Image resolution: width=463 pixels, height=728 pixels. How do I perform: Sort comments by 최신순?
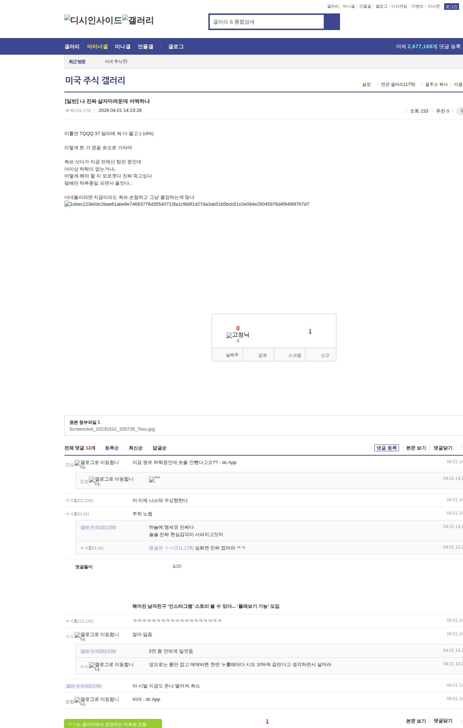click(136, 448)
